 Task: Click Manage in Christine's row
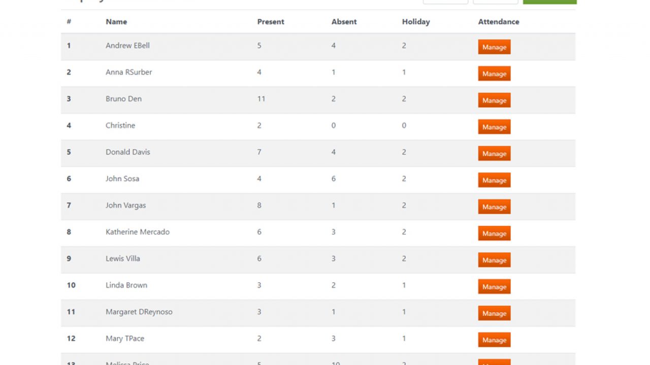494,127
